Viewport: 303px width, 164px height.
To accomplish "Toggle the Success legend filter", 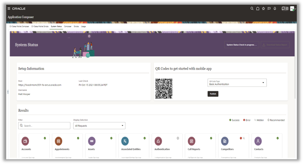I will (x=234, y=120).
